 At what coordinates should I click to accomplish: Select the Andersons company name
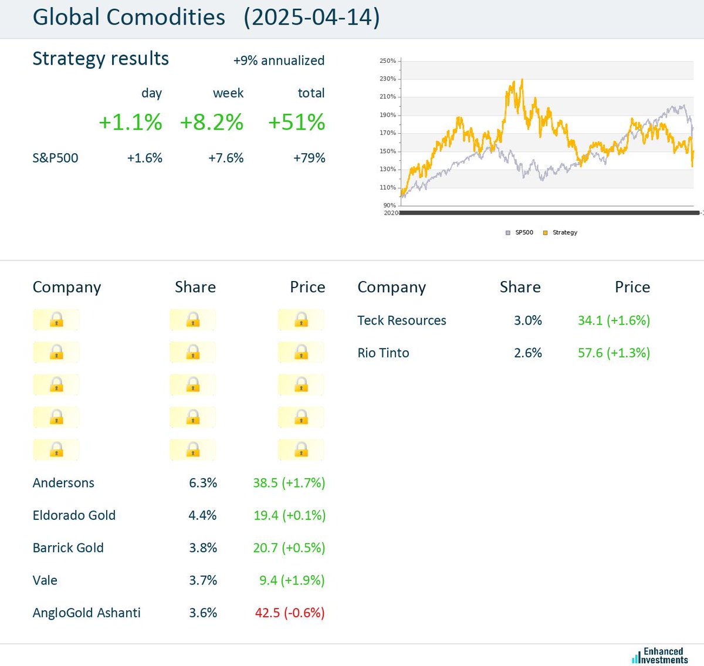(63, 483)
